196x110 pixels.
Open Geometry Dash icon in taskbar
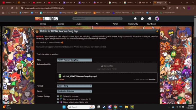132,107
